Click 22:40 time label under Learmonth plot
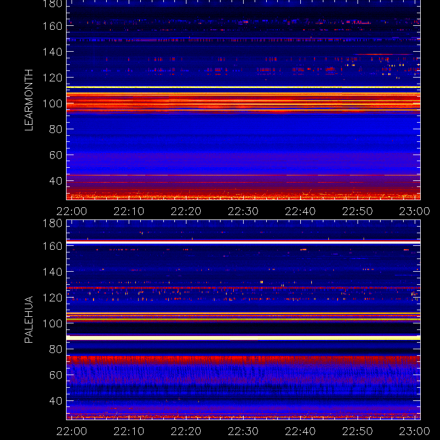Viewport: 440px width, 440px height. click(x=300, y=211)
